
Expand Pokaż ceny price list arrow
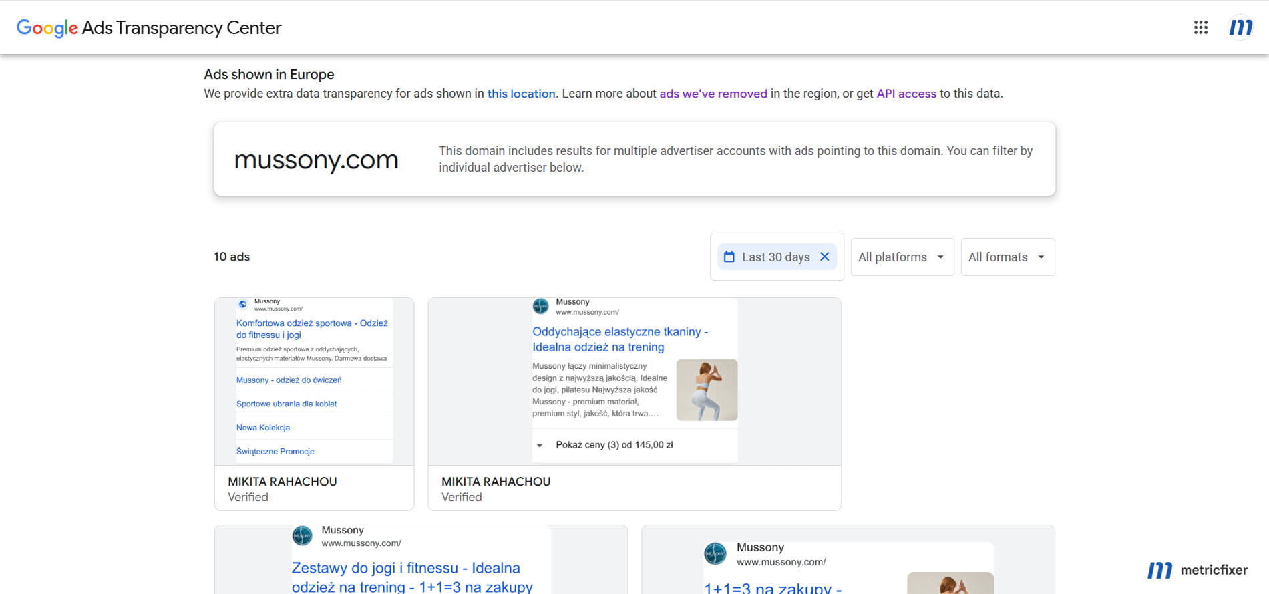click(540, 445)
